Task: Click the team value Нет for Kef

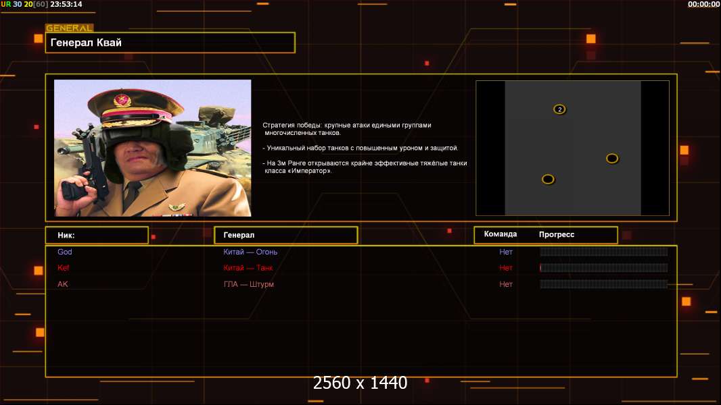Action: click(x=506, y=268)
